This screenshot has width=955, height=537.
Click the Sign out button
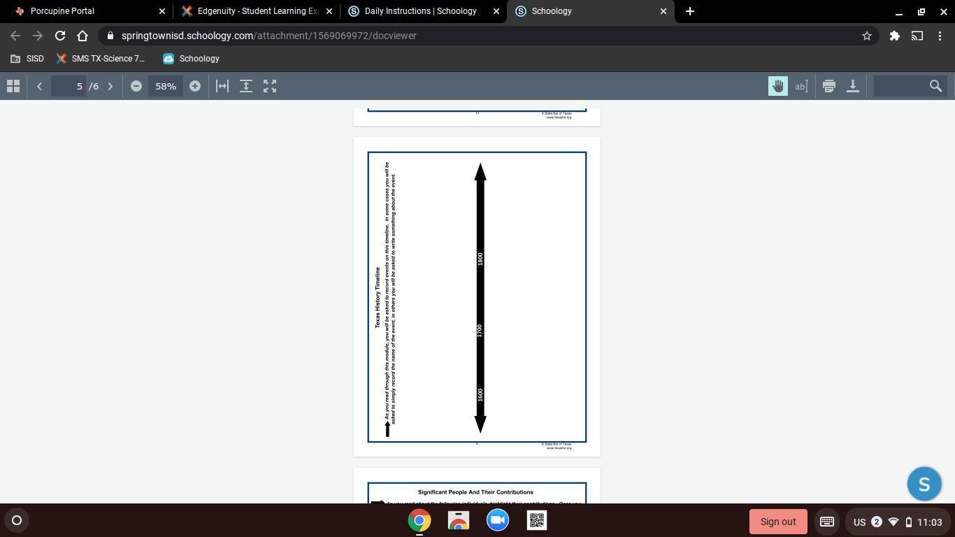(778, 522)
